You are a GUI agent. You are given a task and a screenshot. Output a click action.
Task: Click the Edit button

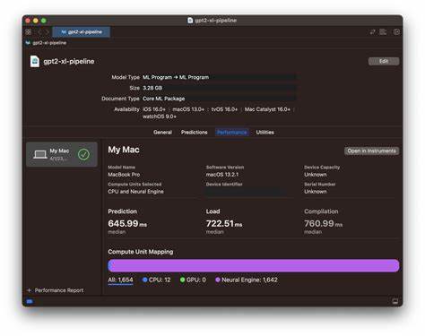384,61
